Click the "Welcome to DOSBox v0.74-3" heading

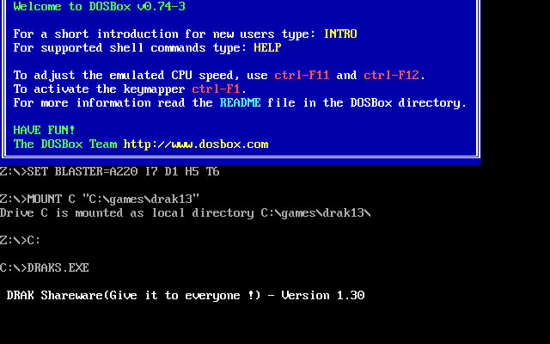[100, 7]
